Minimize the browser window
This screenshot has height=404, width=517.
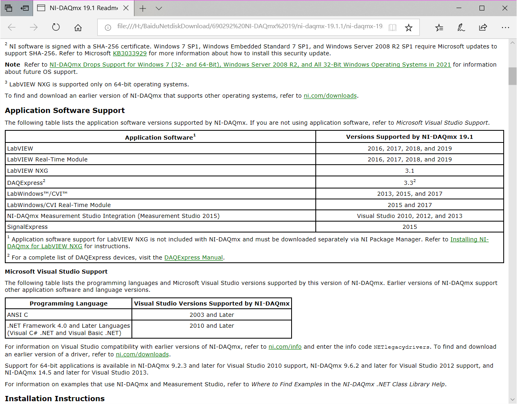[x=459, y=8]
